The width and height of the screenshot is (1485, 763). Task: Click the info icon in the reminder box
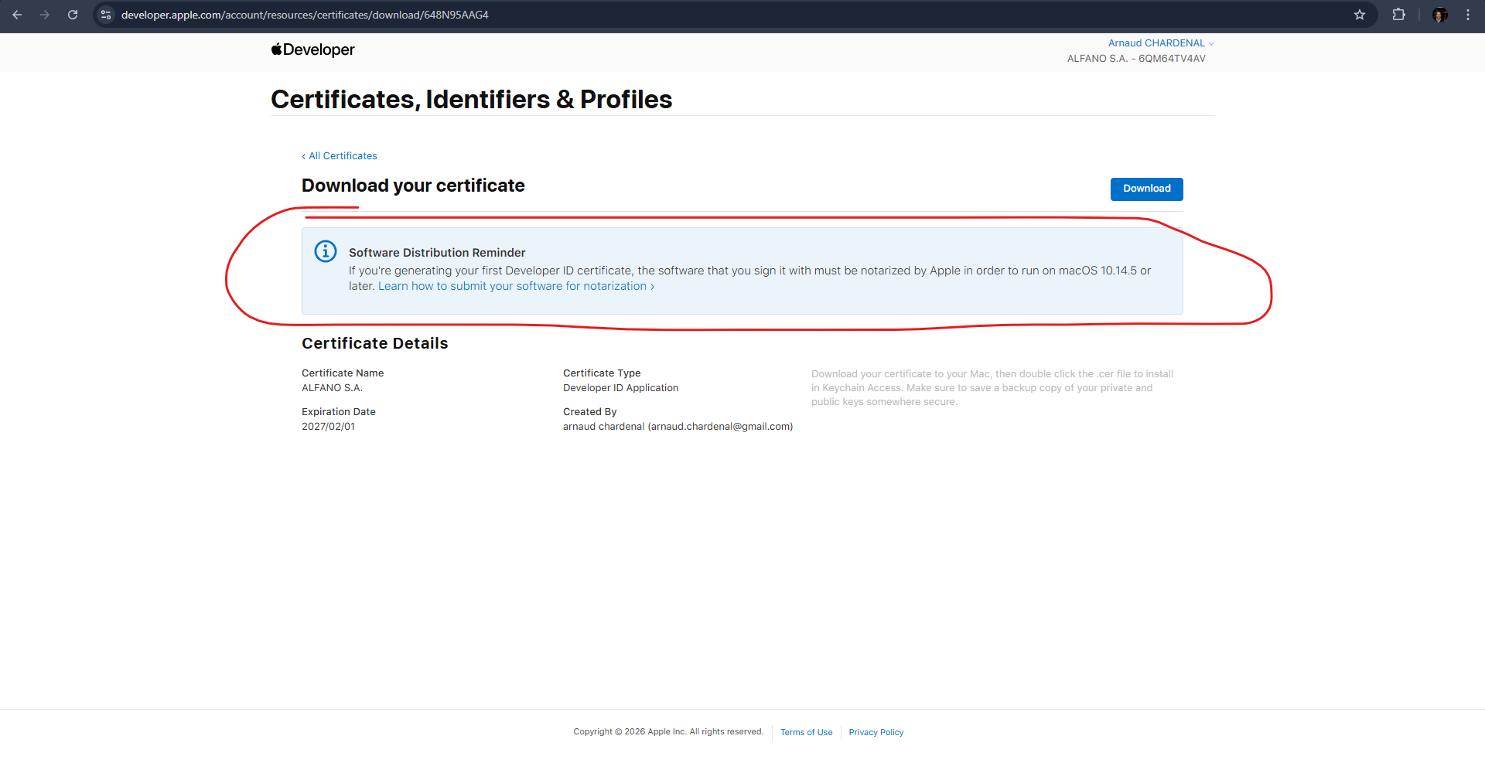(326, 251)
